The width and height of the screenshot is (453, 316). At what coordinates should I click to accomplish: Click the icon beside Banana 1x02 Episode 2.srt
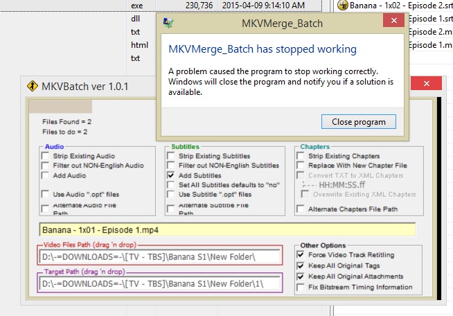tap(343, 5)
